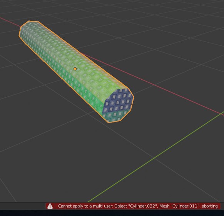Click the orange origin point of the cylinder
The height and width of the screenshot is (216, 224).
pyautogui.click(x=75, y=69)
